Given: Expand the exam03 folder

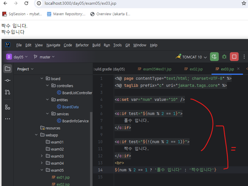Looking at the screenshot, I should [x=42, y=156].
